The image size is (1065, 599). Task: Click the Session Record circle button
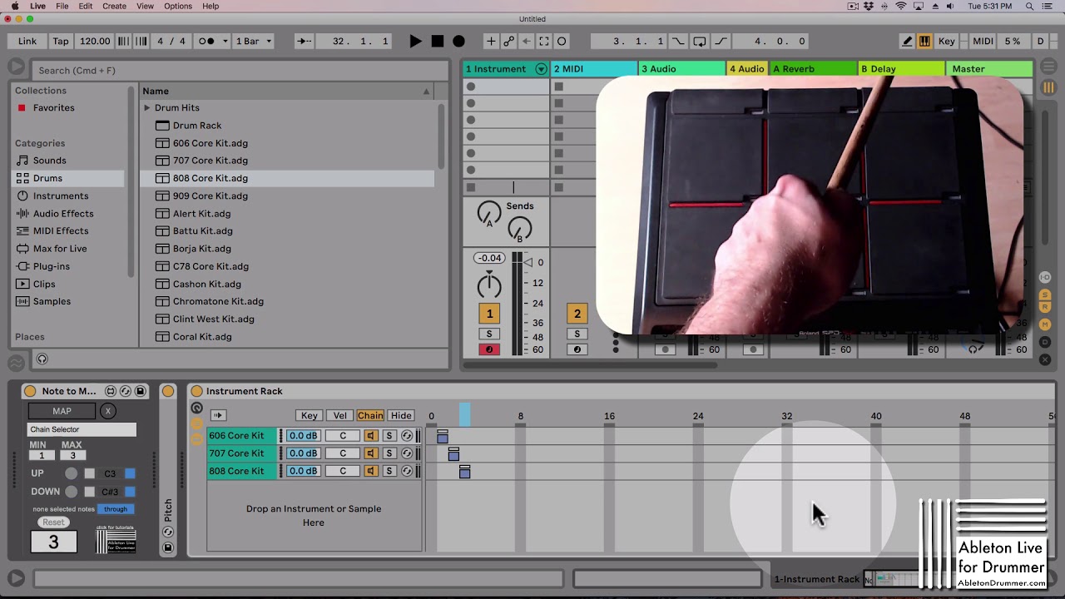562,41
